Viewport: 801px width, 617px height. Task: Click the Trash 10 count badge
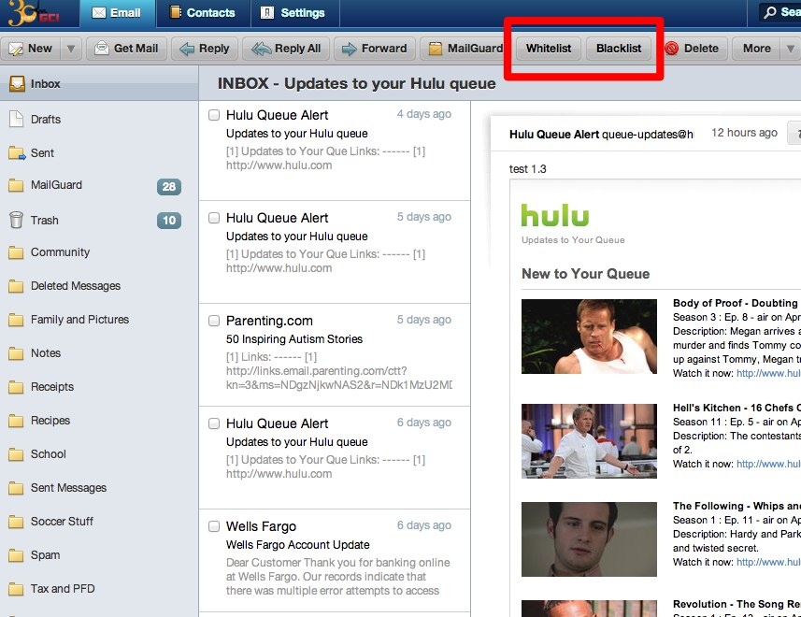[169, 221]
